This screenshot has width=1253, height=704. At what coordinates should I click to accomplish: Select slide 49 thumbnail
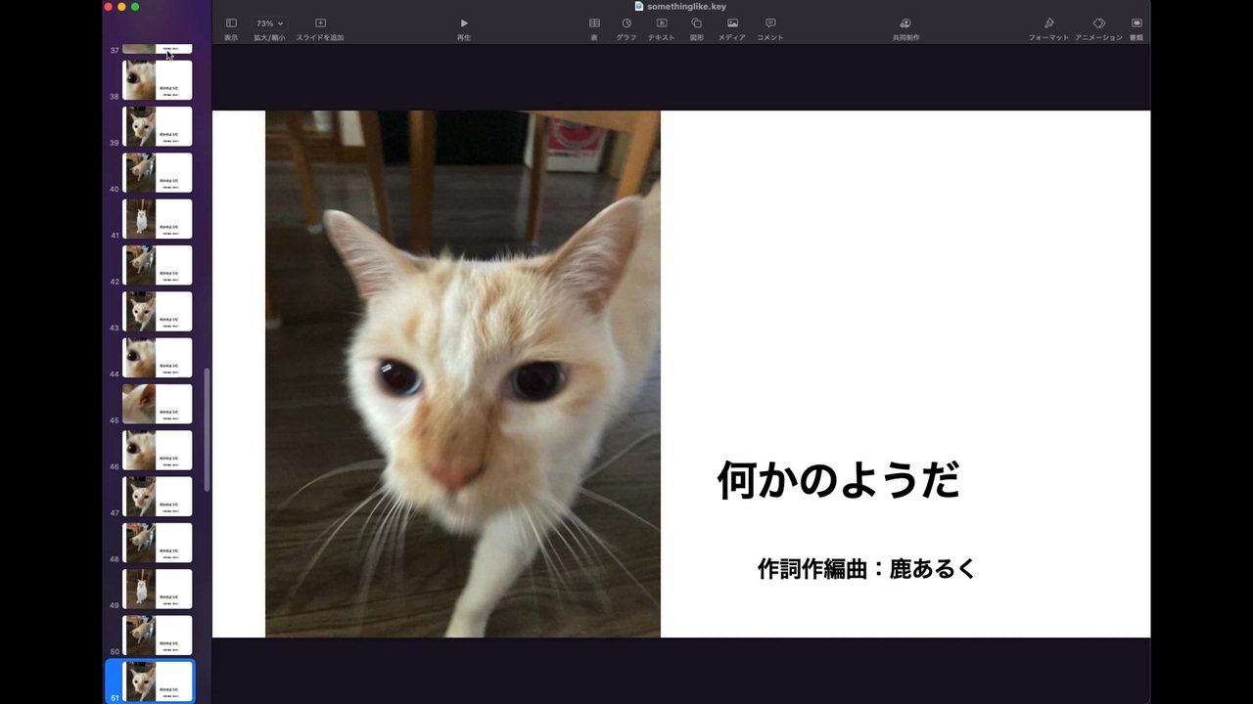click(x=157, y=589)
